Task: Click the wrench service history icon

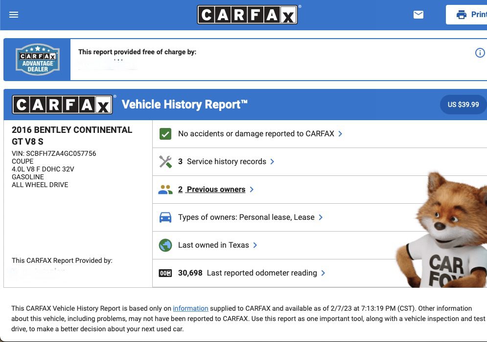Action: (165, 162)
